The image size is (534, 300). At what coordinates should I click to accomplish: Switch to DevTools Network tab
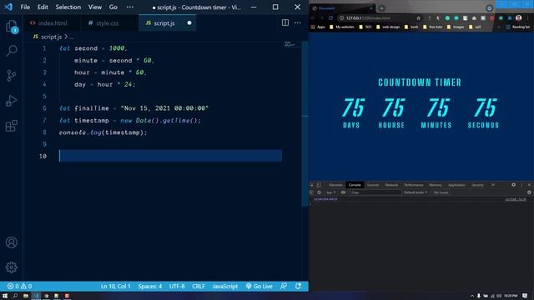391,185
